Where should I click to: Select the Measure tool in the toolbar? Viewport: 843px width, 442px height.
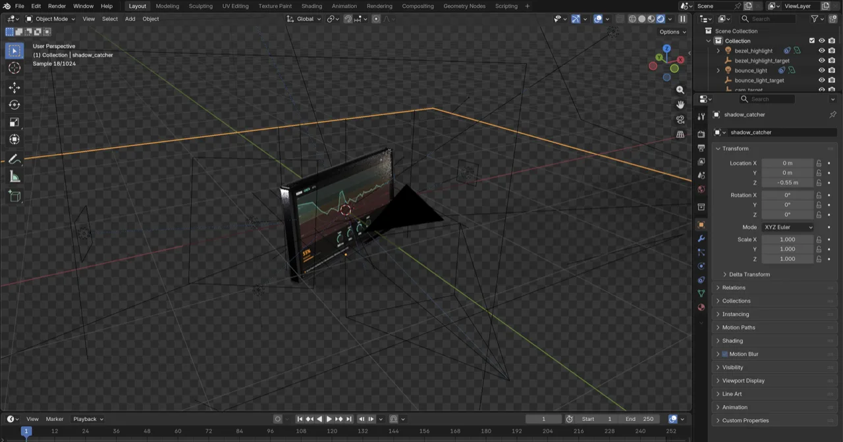coord(14,176)
